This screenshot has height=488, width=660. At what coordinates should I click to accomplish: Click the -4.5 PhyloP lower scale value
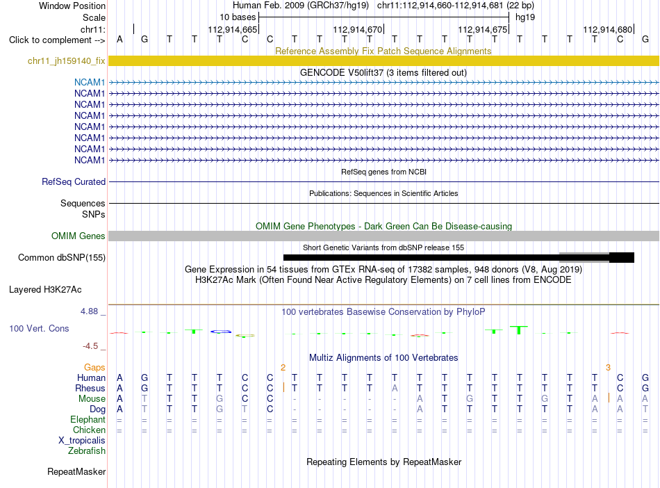tap(90, 346)
